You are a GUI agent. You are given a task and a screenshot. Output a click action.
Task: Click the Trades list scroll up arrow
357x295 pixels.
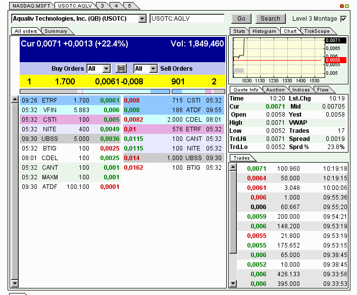[233, 167]
